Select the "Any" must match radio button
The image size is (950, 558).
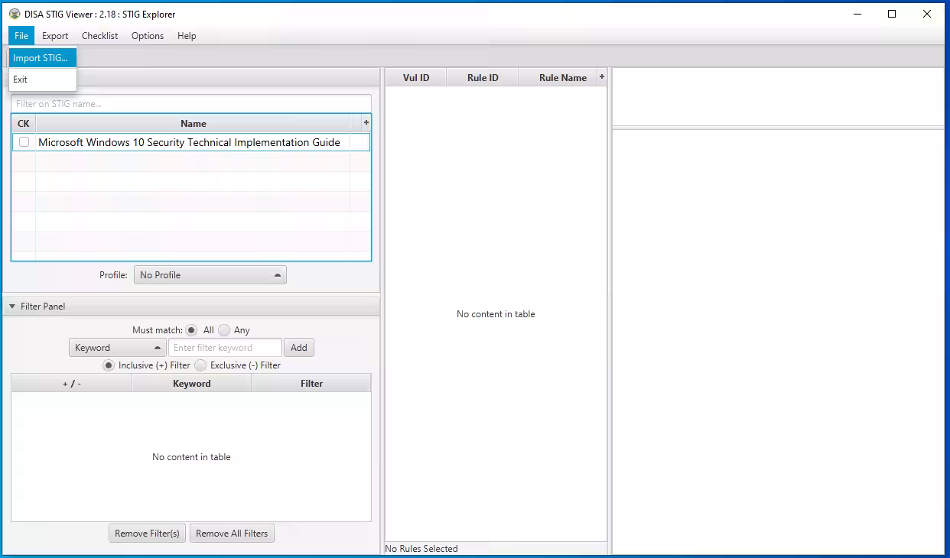224,330
